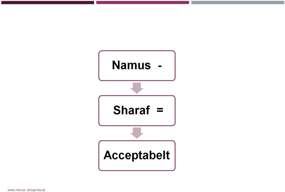Click the capital N in Namus

click(116, 65)
